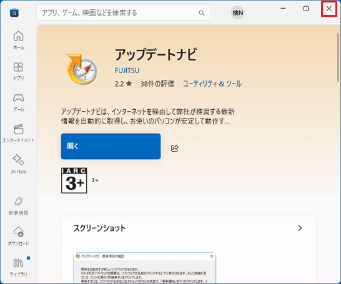Open the app screenshot thumbnail
Image resolution: width=341 pixels, height=284 pixels.
click(145, 268)
